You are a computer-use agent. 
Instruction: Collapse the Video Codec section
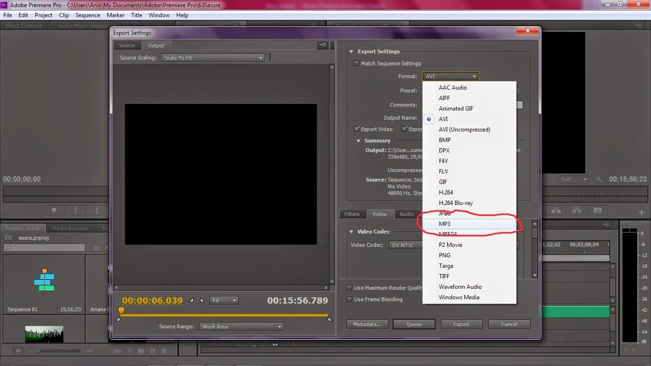(x=352, y=232)
